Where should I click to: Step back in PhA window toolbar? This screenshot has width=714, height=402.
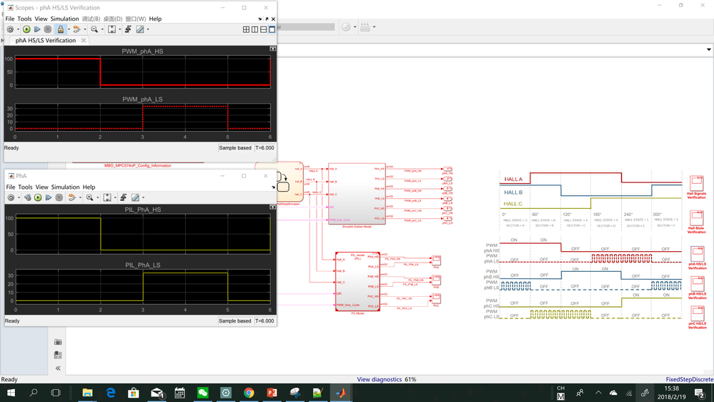28,197
